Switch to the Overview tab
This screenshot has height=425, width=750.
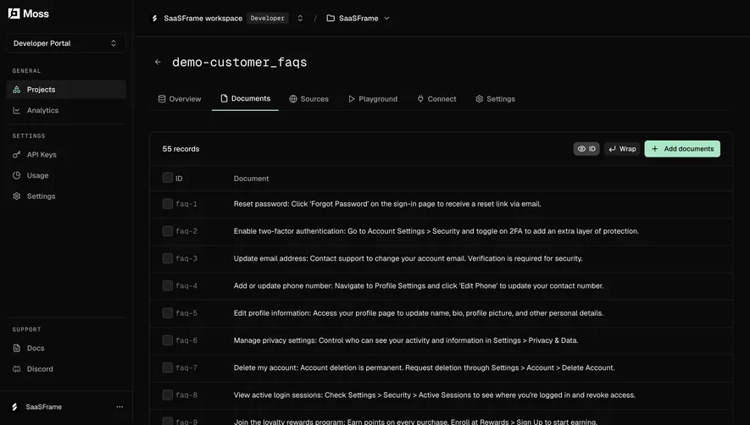coord(180,99)
